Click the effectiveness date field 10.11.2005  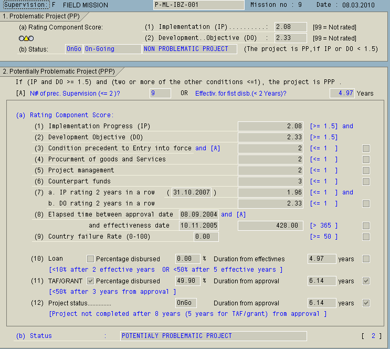click(x=198, y=225)
